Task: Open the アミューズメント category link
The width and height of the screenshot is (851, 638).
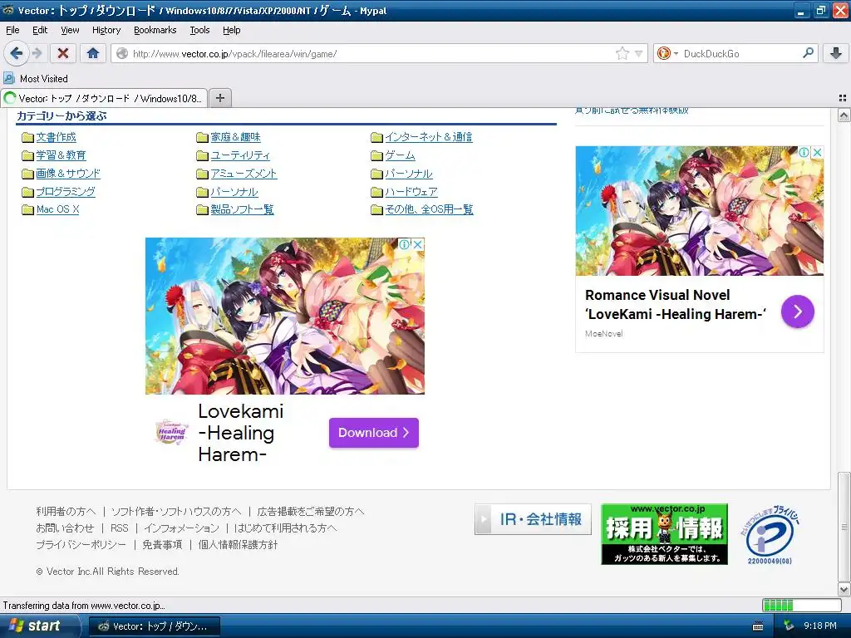Action: [x=243, y=174]
